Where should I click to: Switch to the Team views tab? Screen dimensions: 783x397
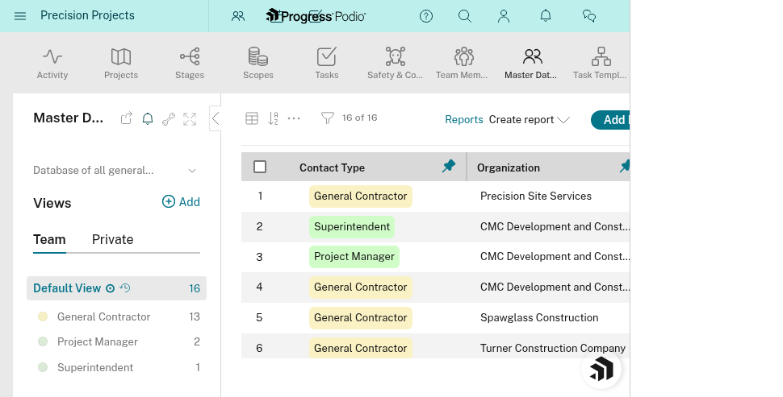[x=49, y=240]
